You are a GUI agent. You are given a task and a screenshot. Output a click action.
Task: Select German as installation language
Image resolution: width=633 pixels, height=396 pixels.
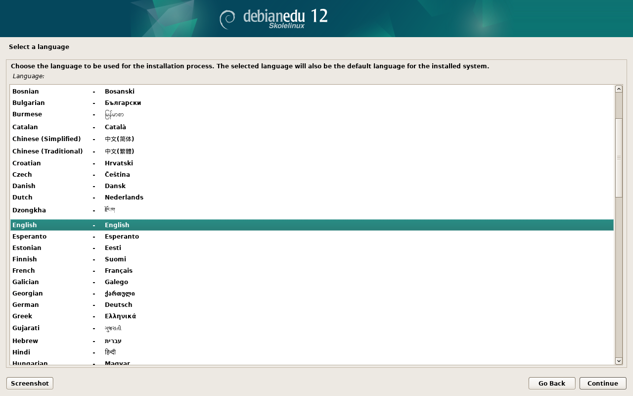(26, 305)
